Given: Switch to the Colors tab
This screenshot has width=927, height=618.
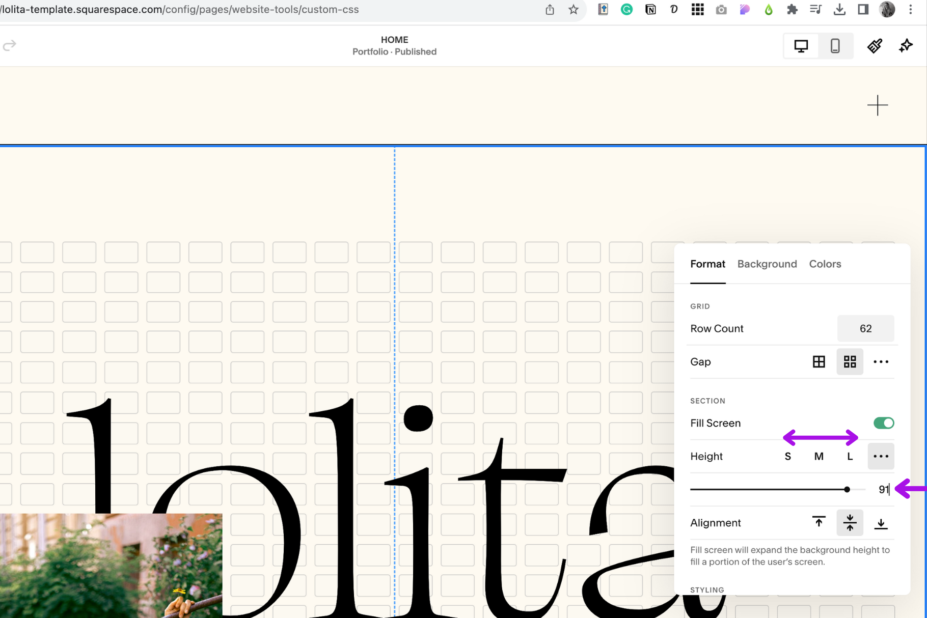Looking at the screenshot, I should [x=825, y=264].
